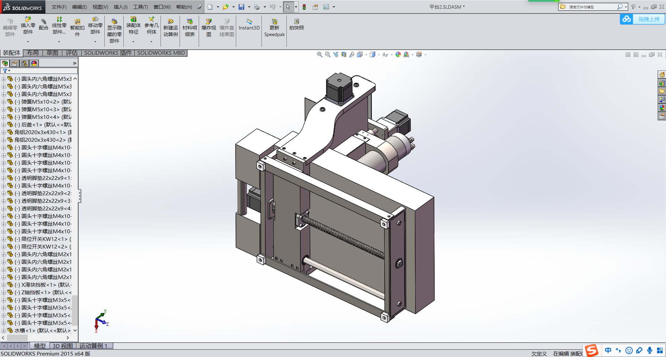Switch to the SOLIDWORKS 插件 tab
This screenshot has width=666, height=357.
(108, 53)
